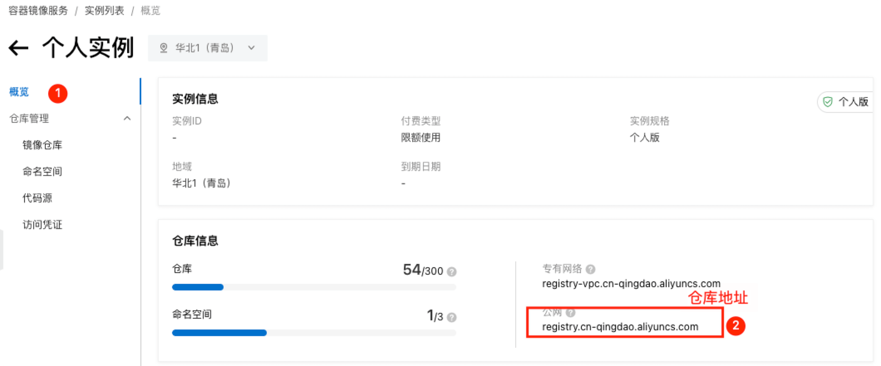Click 容器镜像服务 breadcrumb link
The height and width of the screenshot is (366, 881).
click(x=38, y=10)
